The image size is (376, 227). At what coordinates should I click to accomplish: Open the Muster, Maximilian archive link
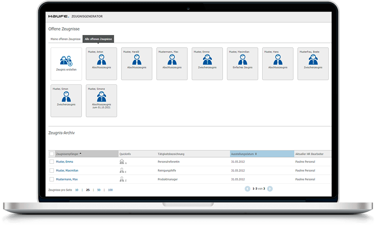[x=67, y=170]
